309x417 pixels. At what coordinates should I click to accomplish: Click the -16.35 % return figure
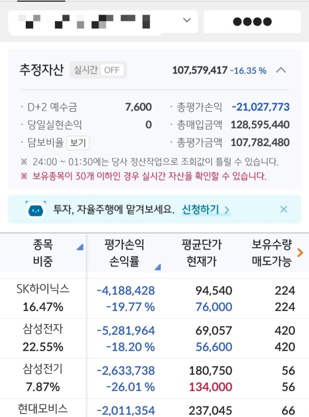tap(248, 71)
